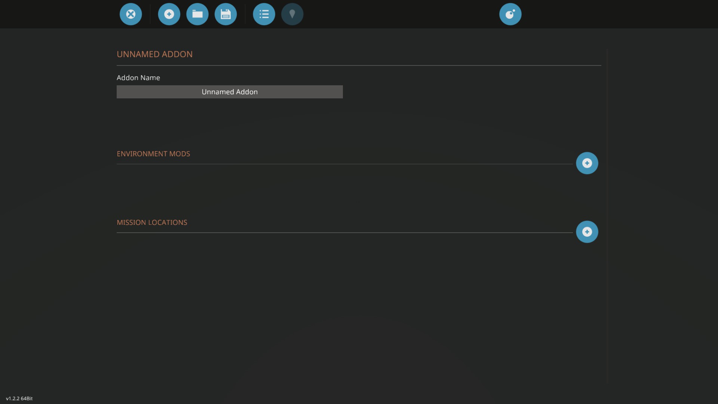Save the addon with floppy disk icon
The image size is (718, 404).
tap(225, 14)
